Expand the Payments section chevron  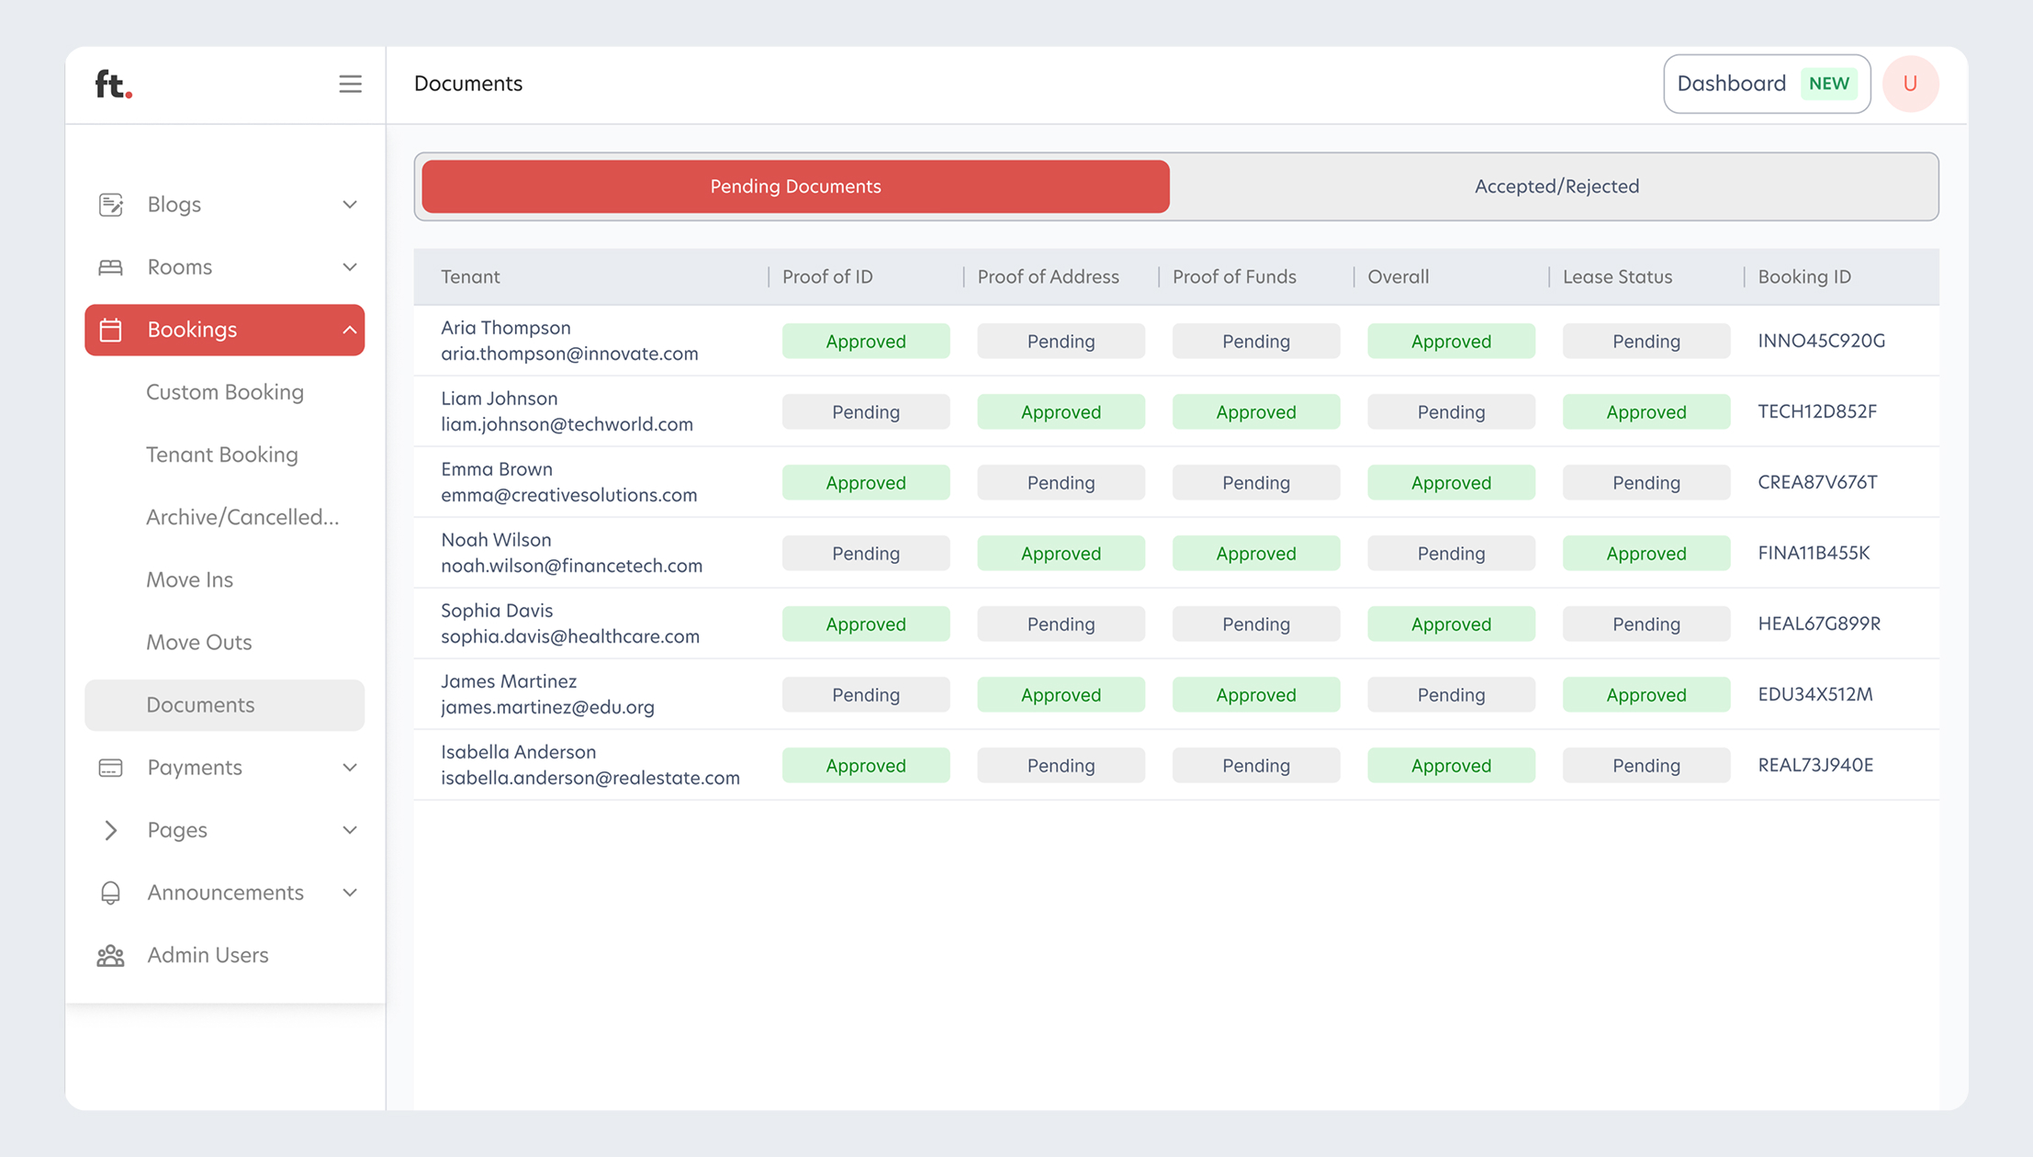coord(350,768)
